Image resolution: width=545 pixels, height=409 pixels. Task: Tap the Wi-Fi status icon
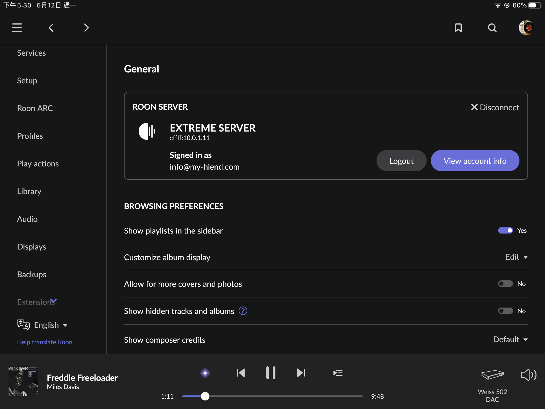coord(497,5)
